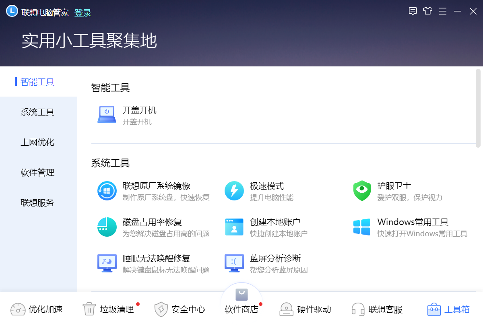Viewport: 483px width, 326px height.
Task: Click the 优化加速 speedometer icon
Action: click(18, 309)
